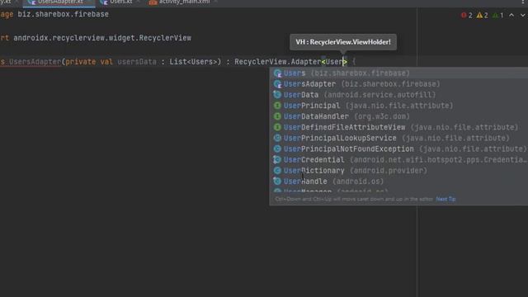Click the class icon beside UserCredential
This screenshot has height=297, width=528.
(x=277, y=159)
